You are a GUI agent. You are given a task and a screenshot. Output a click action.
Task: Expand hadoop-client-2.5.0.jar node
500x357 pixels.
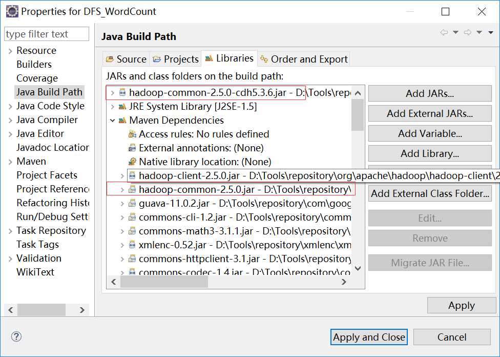click(x=122, y=176)
